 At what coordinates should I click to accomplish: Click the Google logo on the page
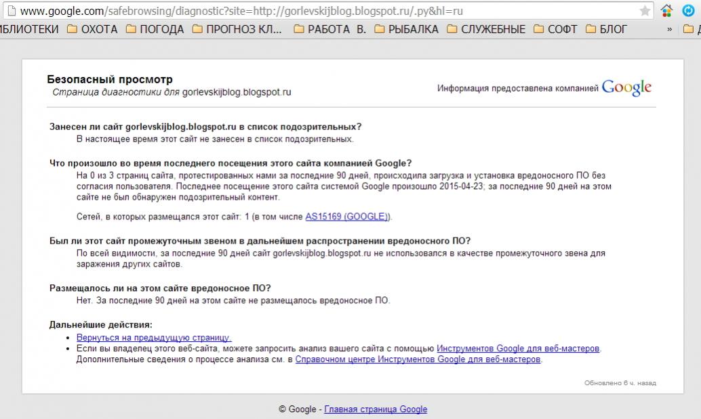click(626, 88)
